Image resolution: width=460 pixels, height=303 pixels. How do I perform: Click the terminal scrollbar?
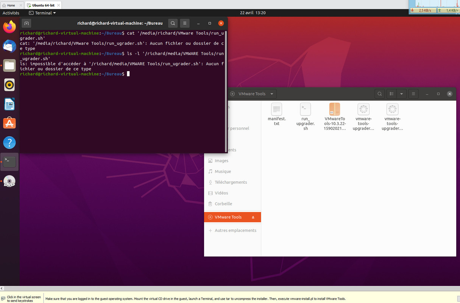[226, 91]
